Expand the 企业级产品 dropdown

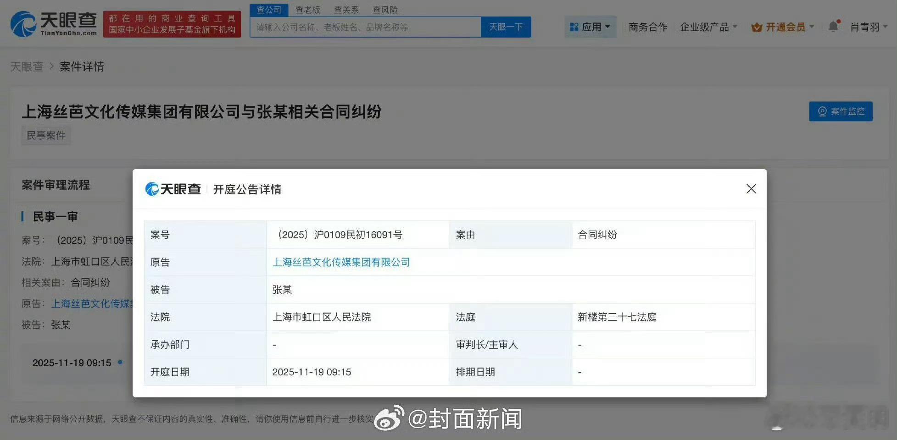coord(708,27)
